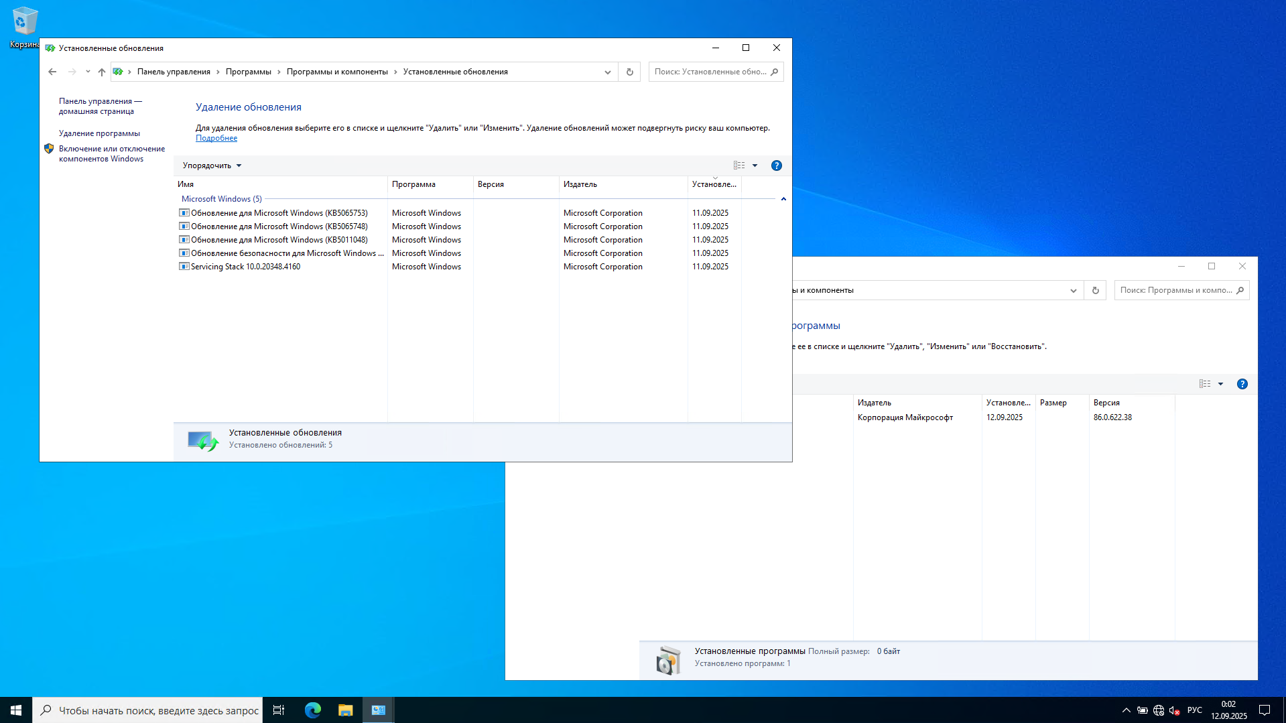Go up one level with up arrow
Viewport: 1286px width, 723px height.
(x=102, y=72)
